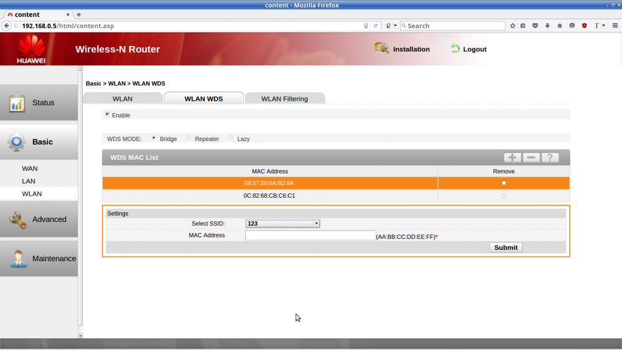622x350 pixels.
Task: Select Repeater WDS mode
Action: click(x=189, y=138)
